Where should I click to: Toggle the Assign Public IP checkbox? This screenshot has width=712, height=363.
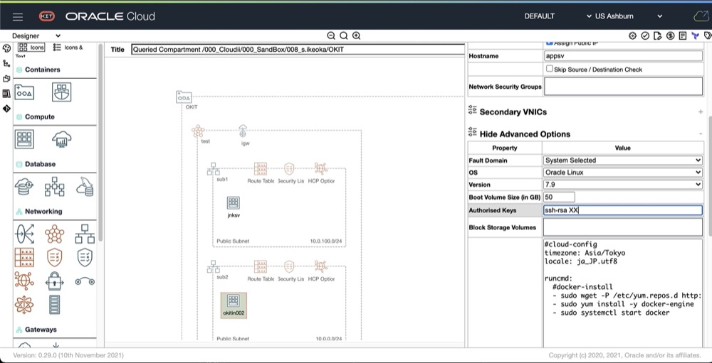click(x=550, y=43)
